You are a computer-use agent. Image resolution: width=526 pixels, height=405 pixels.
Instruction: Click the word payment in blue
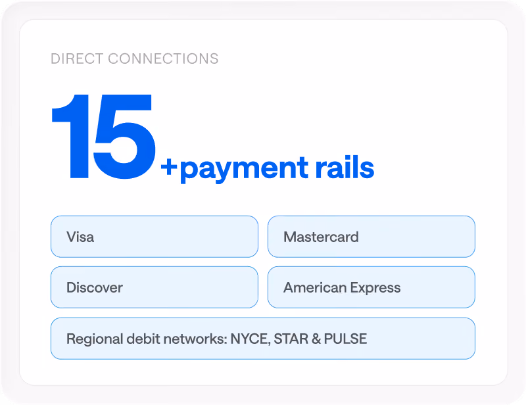[244, 169]
